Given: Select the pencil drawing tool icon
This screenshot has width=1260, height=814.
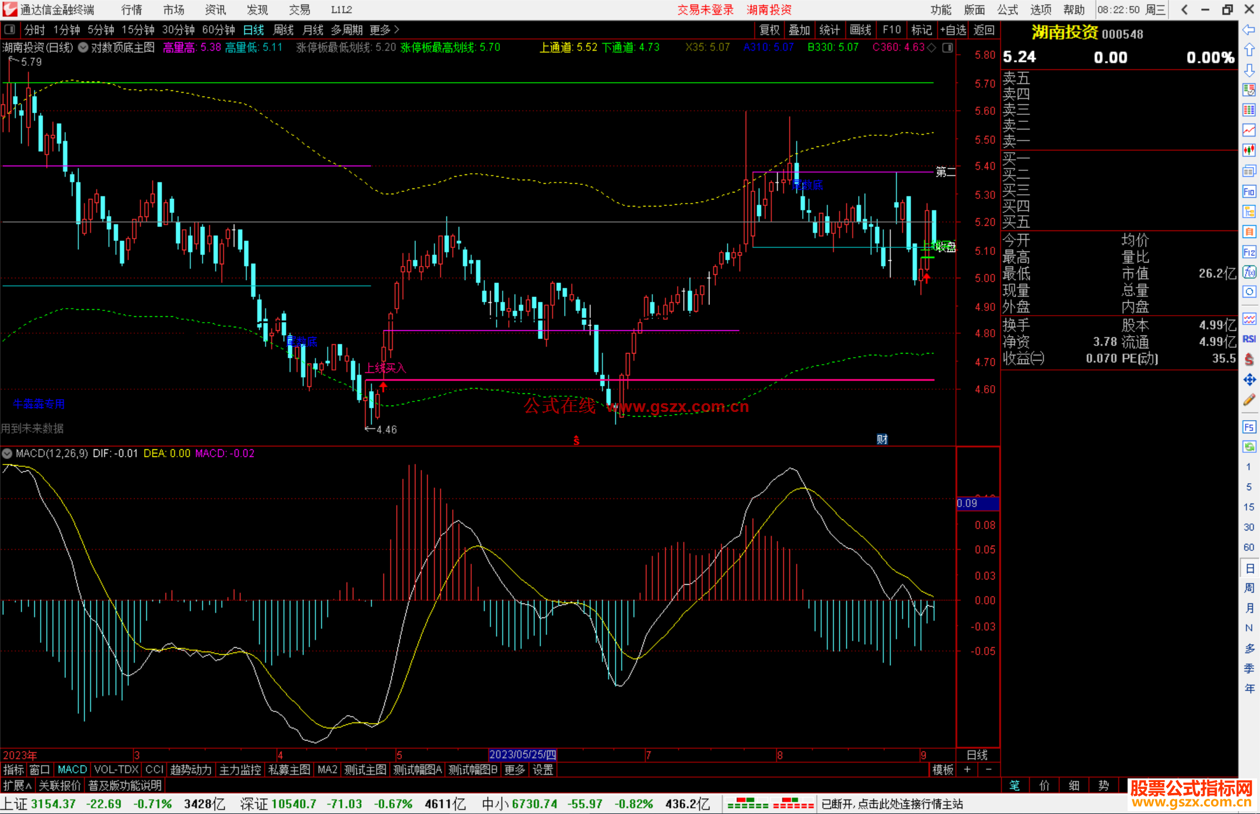Looking at the screenshot, I should [1249, 400].
